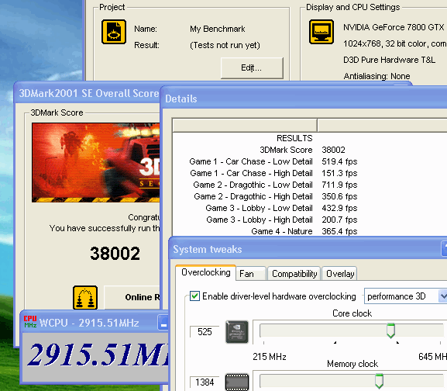Select Game 3 - Lobby - High Detail row
447x391 pixels.
(x=310, y=220)
